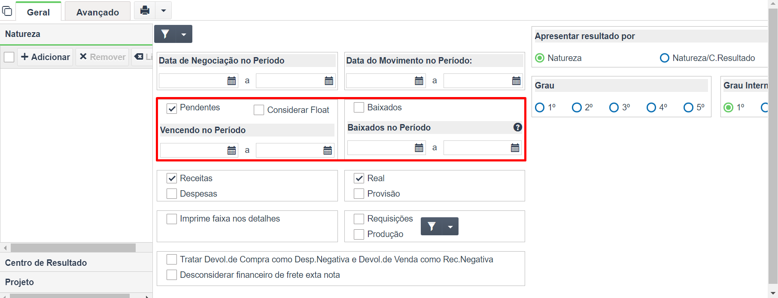Expand the filter dropdown arrow near Produção

(450, 226)
